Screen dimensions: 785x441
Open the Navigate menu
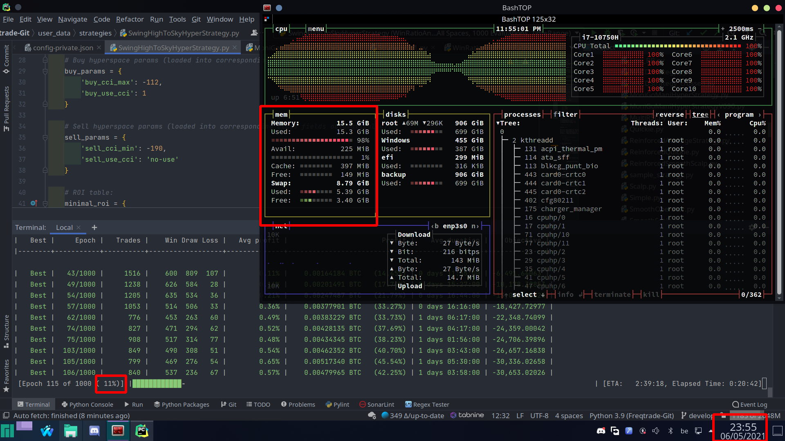pyautogui.click(x=72, y=19)
